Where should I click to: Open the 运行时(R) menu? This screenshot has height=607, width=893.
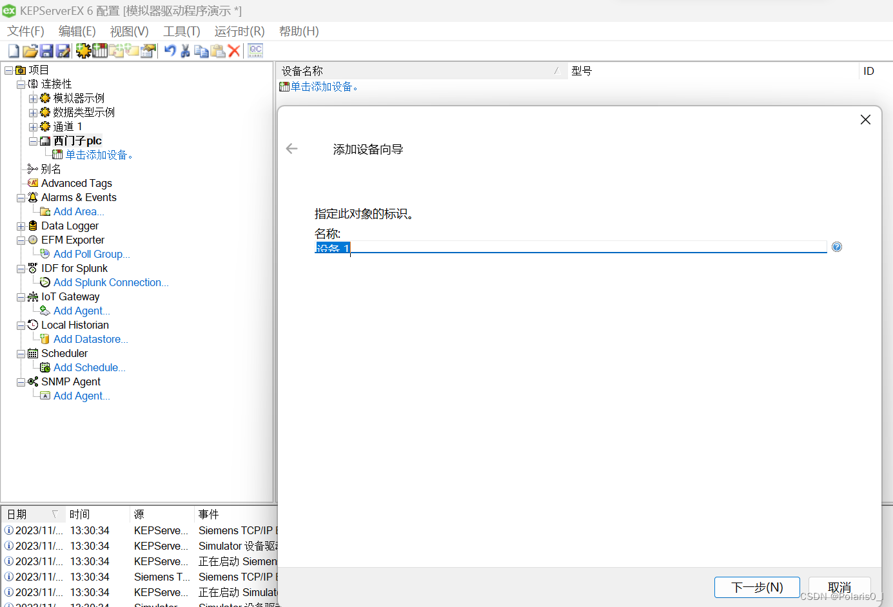pos(240,31)
